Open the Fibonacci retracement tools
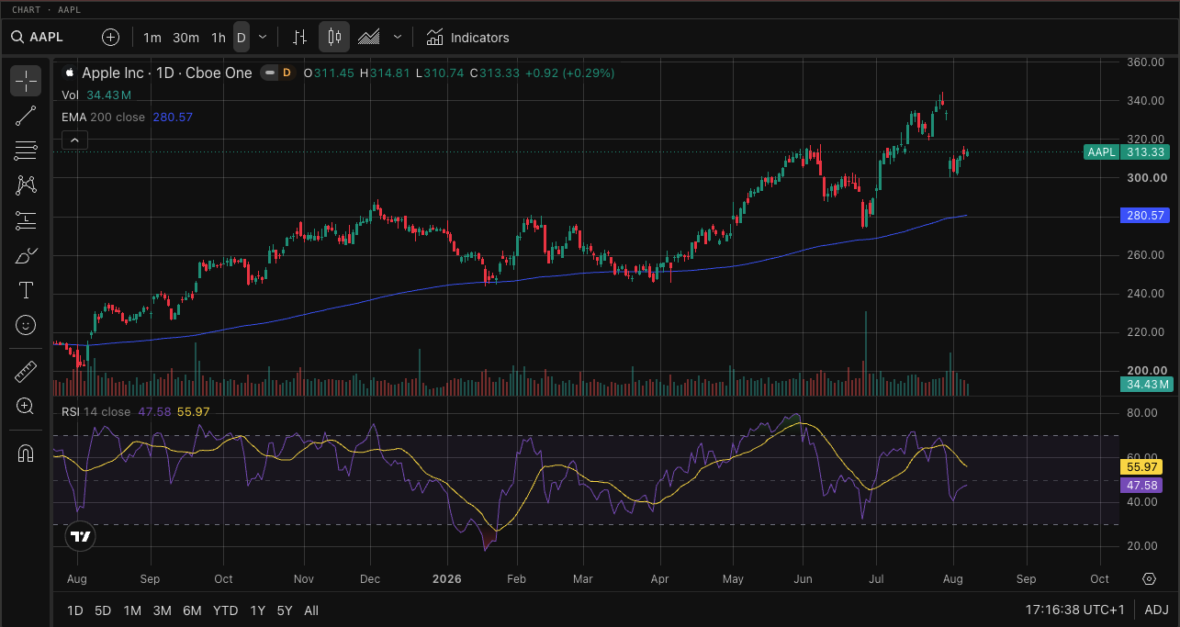This screenshot has width=1180, height=627. (x=26, y=151)
